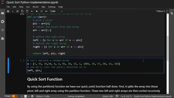
Task: Open the file browser sidebar panel
Action: coord(2,13)
